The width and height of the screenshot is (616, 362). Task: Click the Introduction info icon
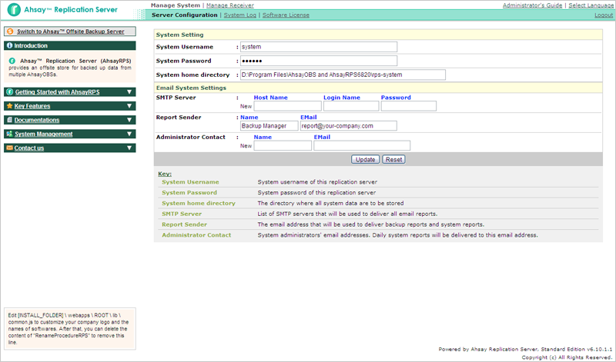coord(9,45)
